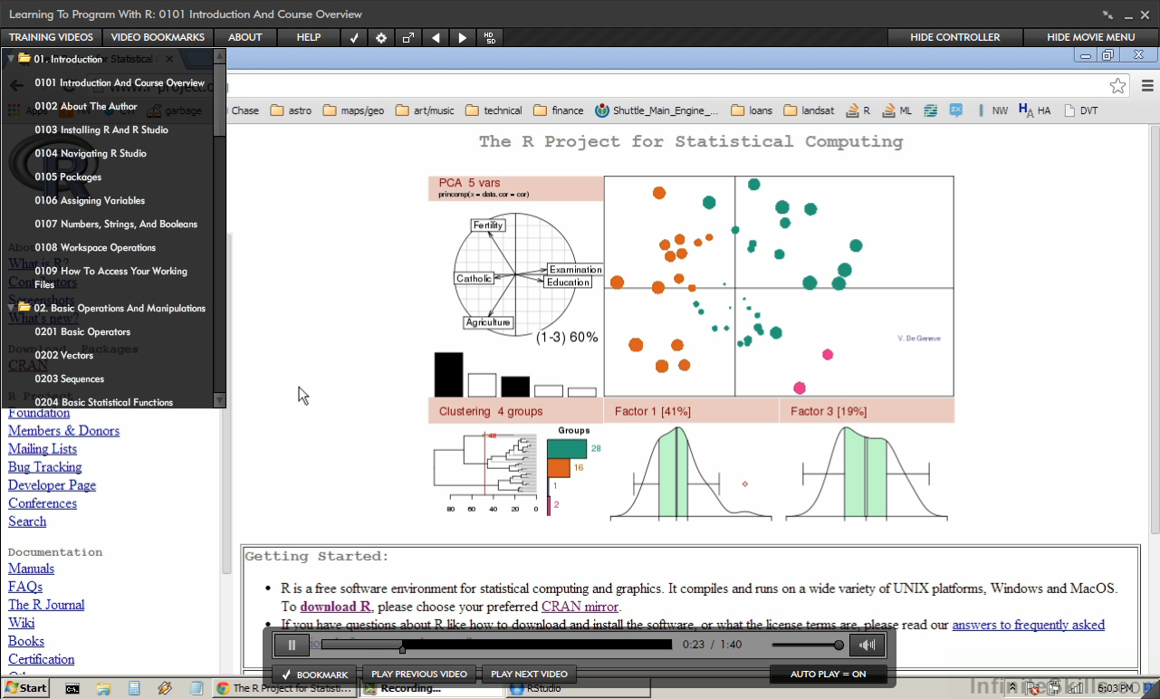Go to previous video with left triangle icon
Image resolution: width=1160 pixels, height=699 pixels.
[x=436, y=37]
